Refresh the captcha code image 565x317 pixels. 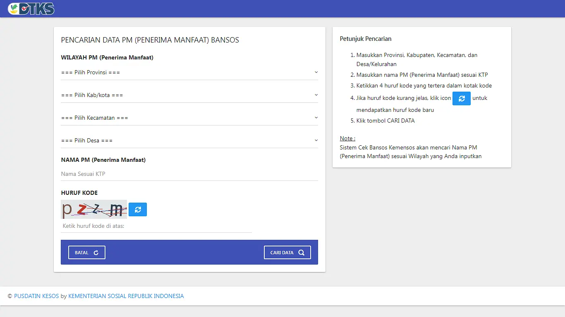pos(138,209)
